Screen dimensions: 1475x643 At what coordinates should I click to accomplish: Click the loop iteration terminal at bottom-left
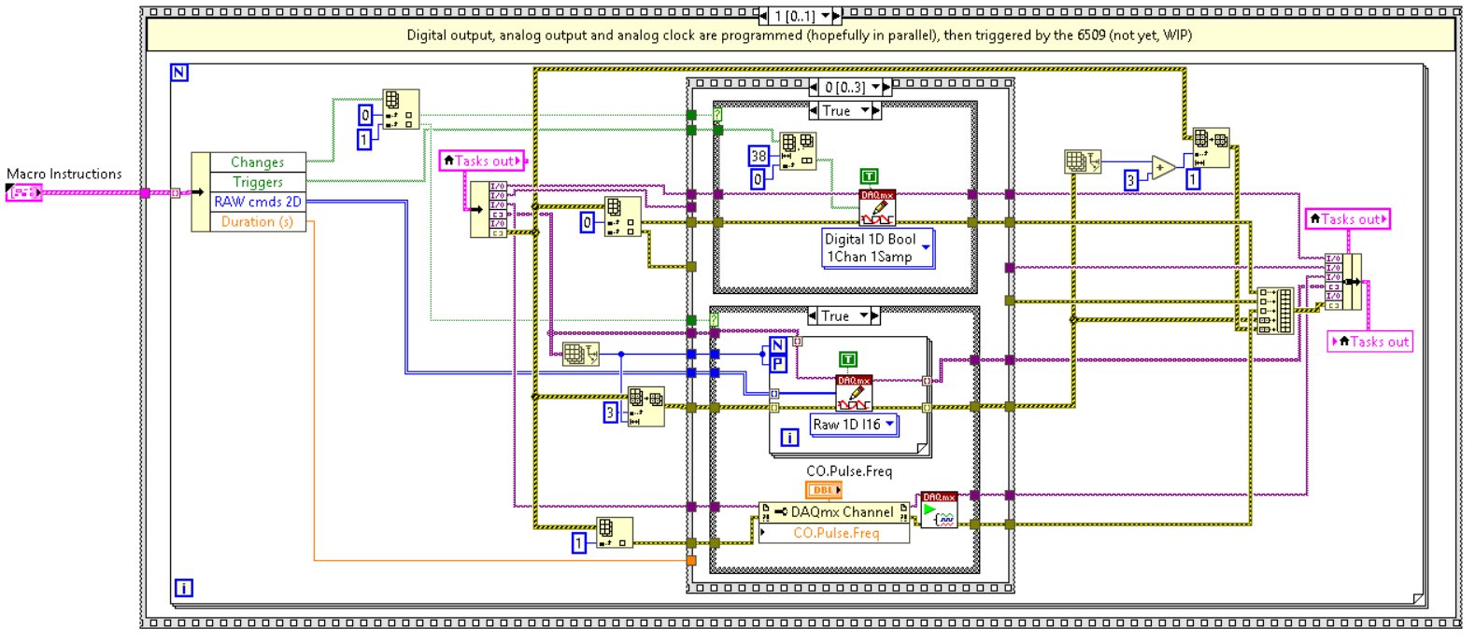183,588
